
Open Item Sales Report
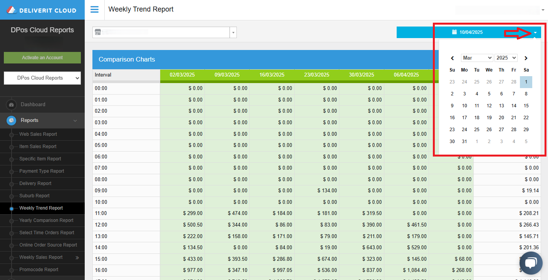38,147
